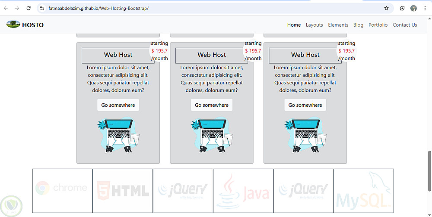Open the Contact Us nav item
This screenshot has height=217, width=432.
(x=405, y=25)
